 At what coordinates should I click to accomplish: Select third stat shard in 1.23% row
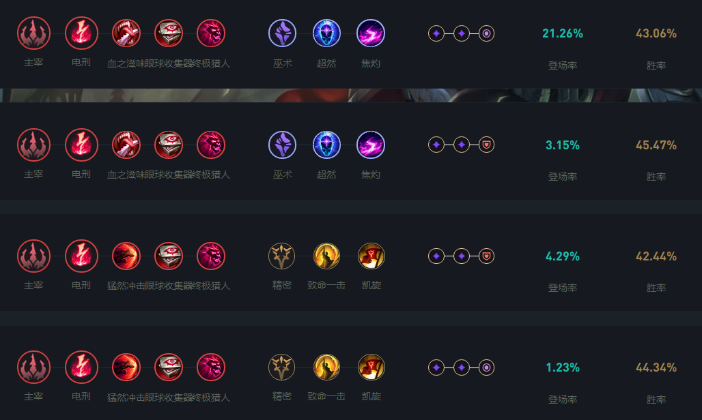(x=486, y=367)
